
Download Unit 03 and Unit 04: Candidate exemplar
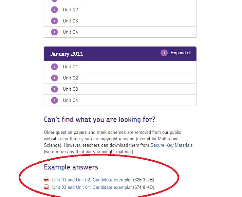tap(92, 187)
